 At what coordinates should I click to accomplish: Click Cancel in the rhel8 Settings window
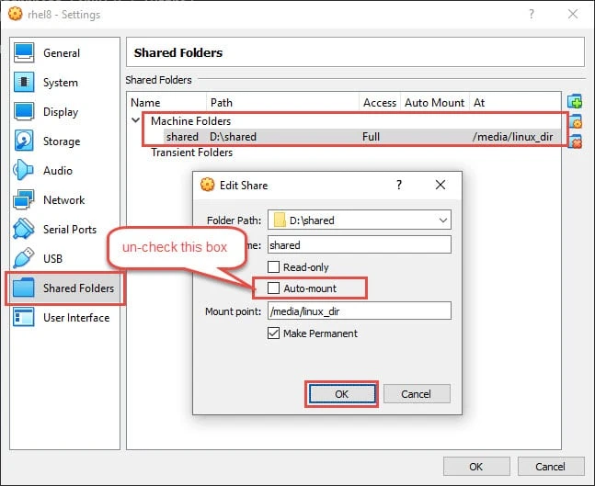tap(551, 467)
